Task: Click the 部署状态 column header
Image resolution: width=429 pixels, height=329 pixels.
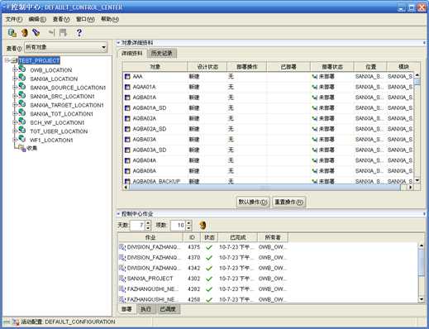Action: coord(332,67)
